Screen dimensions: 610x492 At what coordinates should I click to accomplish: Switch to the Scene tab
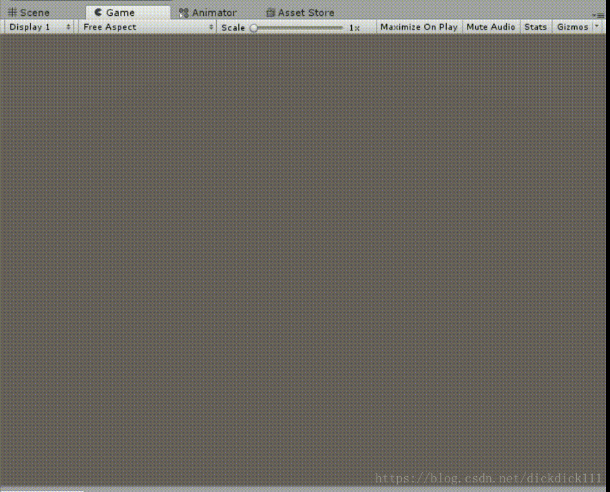tap(29, 12)
